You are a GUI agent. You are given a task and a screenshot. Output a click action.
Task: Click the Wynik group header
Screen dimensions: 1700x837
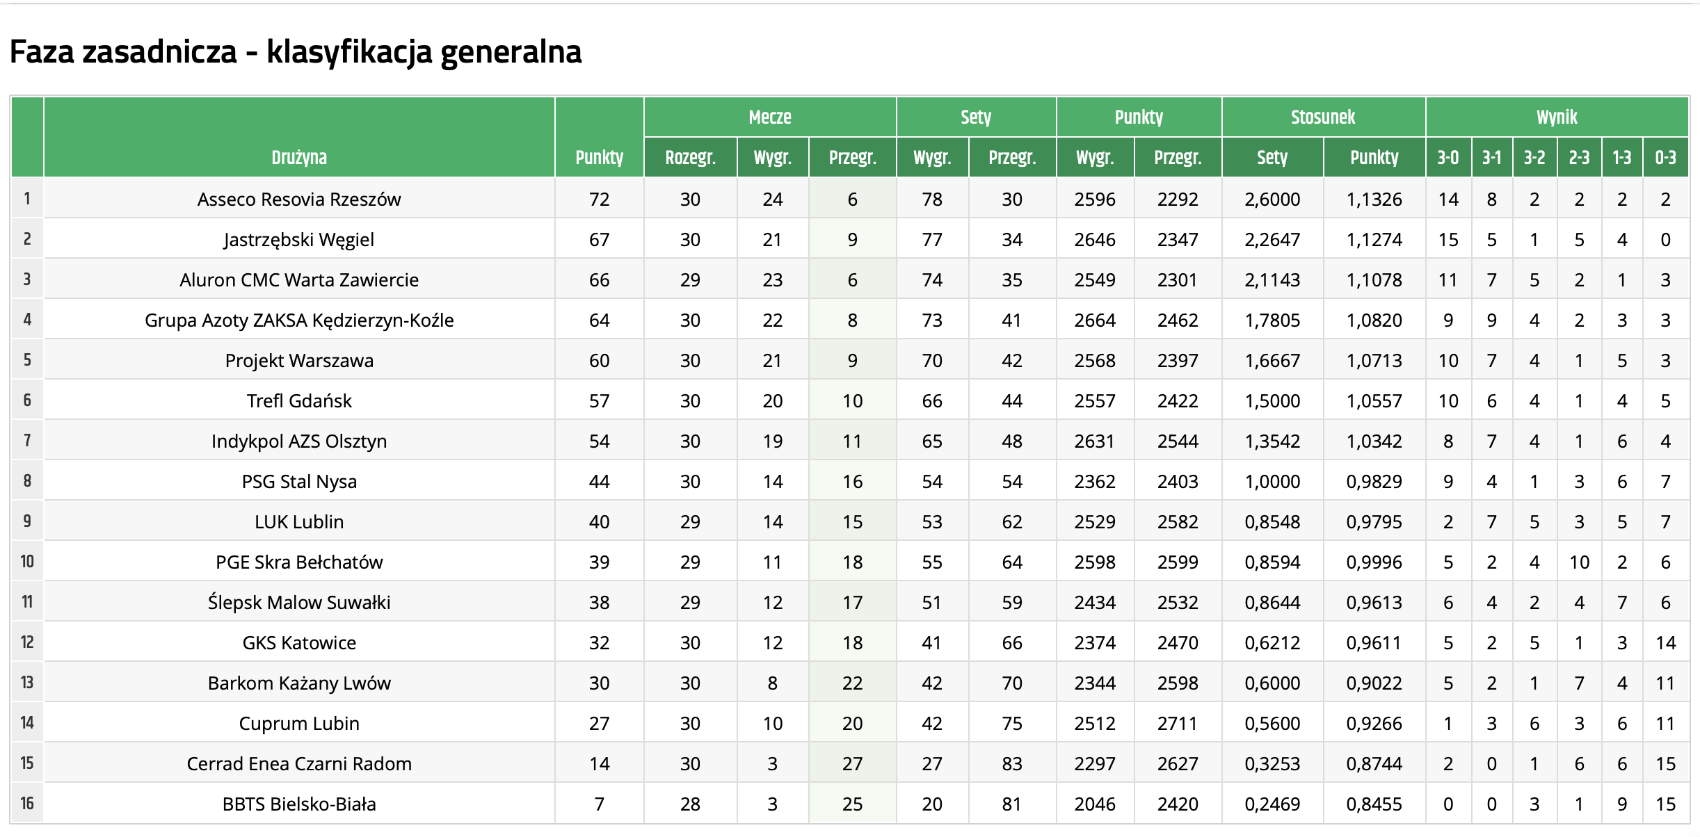click(x=1557, y=117)
